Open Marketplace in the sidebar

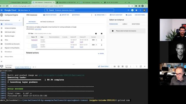point(8,52)
